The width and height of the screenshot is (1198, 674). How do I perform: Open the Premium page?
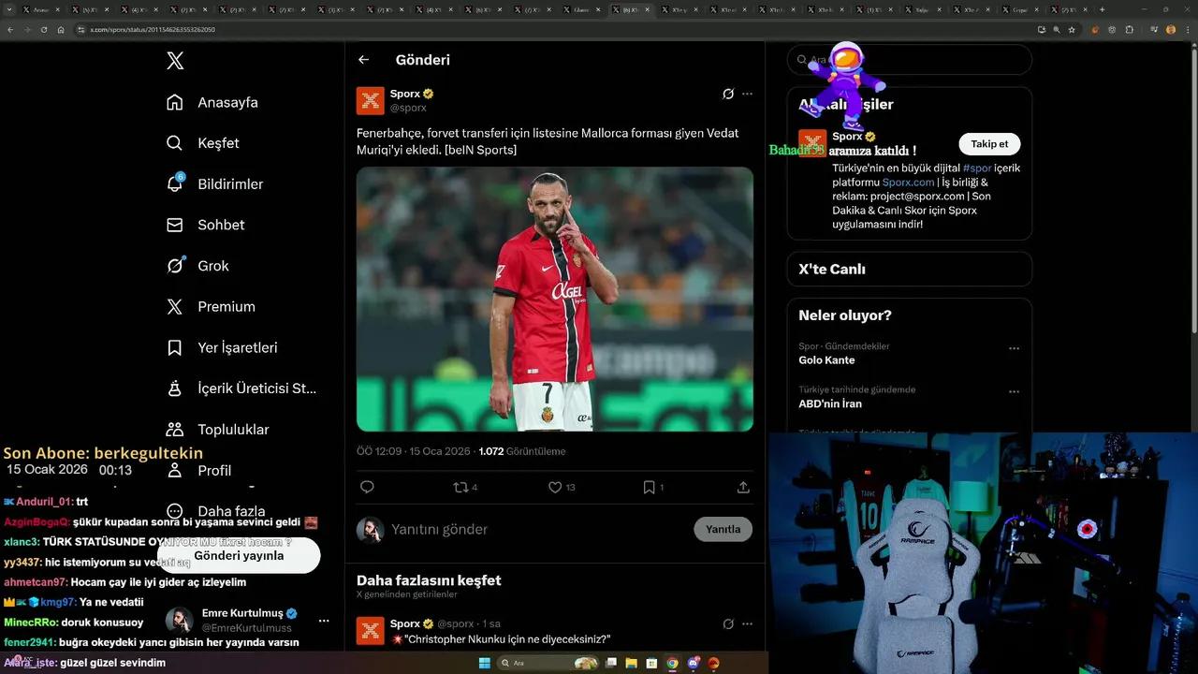coord(211,307)
